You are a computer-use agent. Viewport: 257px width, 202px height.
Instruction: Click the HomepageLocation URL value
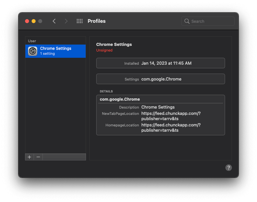click(171, 128)
